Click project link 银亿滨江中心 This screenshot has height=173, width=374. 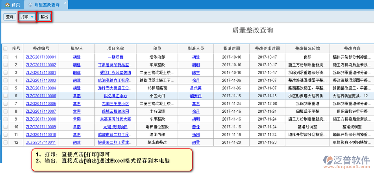click(x=115, y=96)
